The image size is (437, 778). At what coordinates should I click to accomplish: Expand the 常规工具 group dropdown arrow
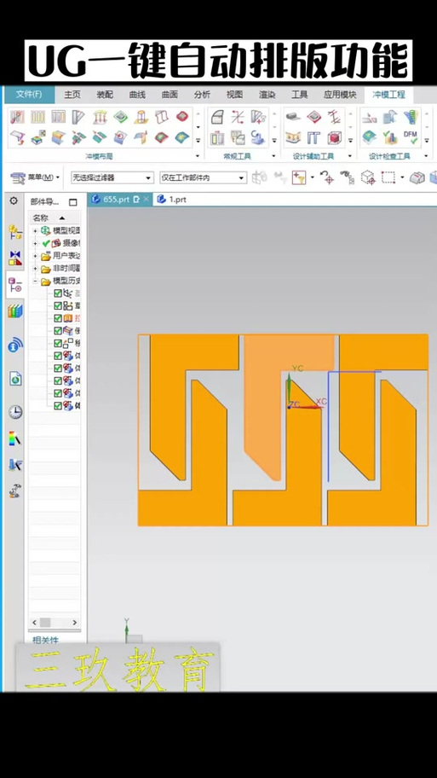click(273, 156)
